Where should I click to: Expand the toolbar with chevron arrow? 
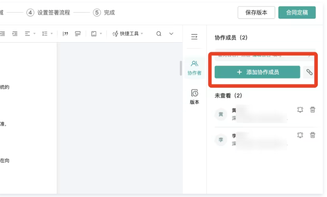[x=171, y=34]
